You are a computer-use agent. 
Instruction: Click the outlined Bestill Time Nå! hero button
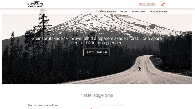[x=97, y=52]
